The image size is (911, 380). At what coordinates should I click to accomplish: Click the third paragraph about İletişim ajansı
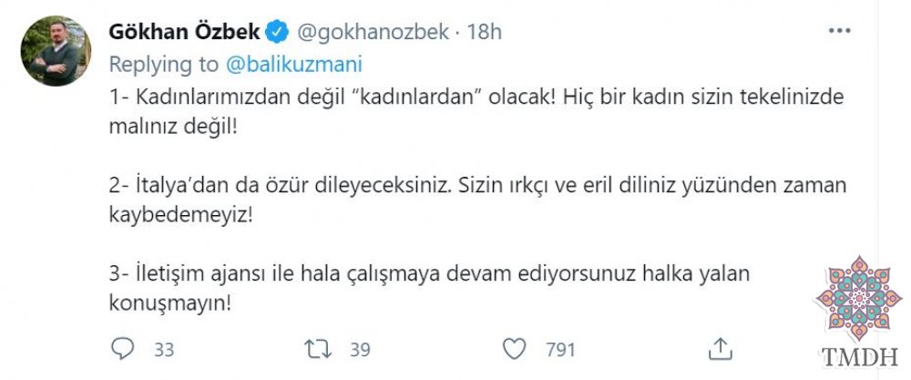pos(429,288)
